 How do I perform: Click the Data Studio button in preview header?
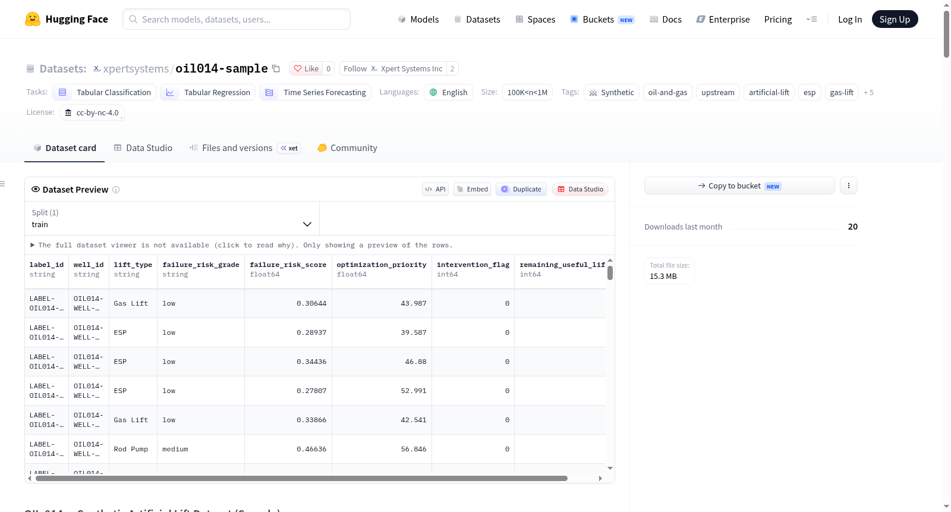pyautogui.click(x=580, y=189)
